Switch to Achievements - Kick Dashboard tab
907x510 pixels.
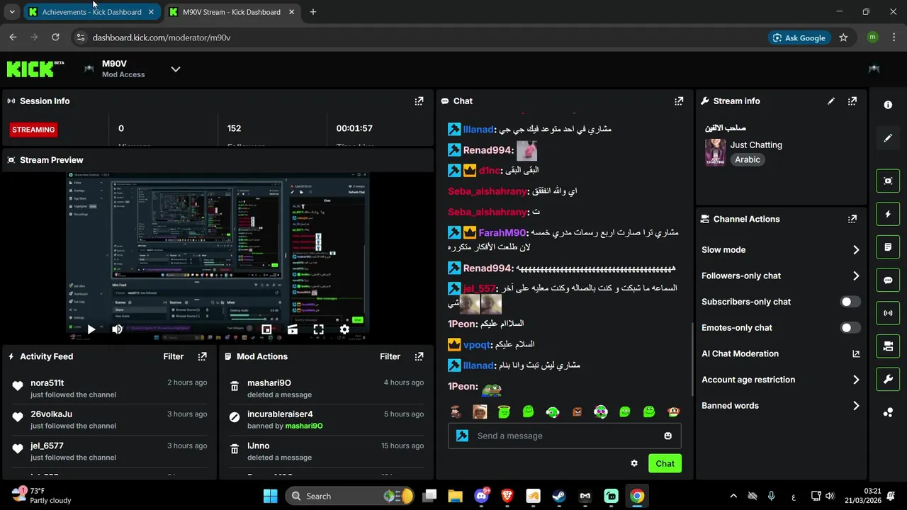pos(92,12)
